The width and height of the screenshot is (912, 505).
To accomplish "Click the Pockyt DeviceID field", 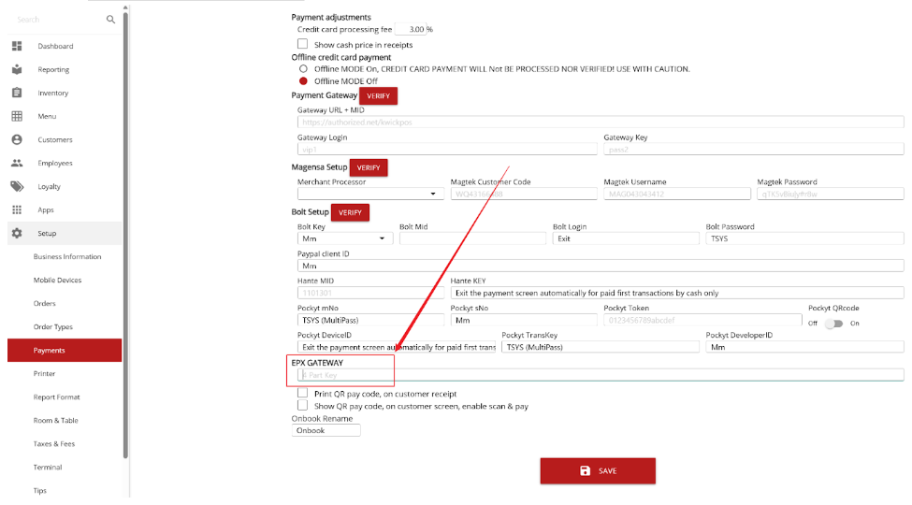I will tap(396, 347).
